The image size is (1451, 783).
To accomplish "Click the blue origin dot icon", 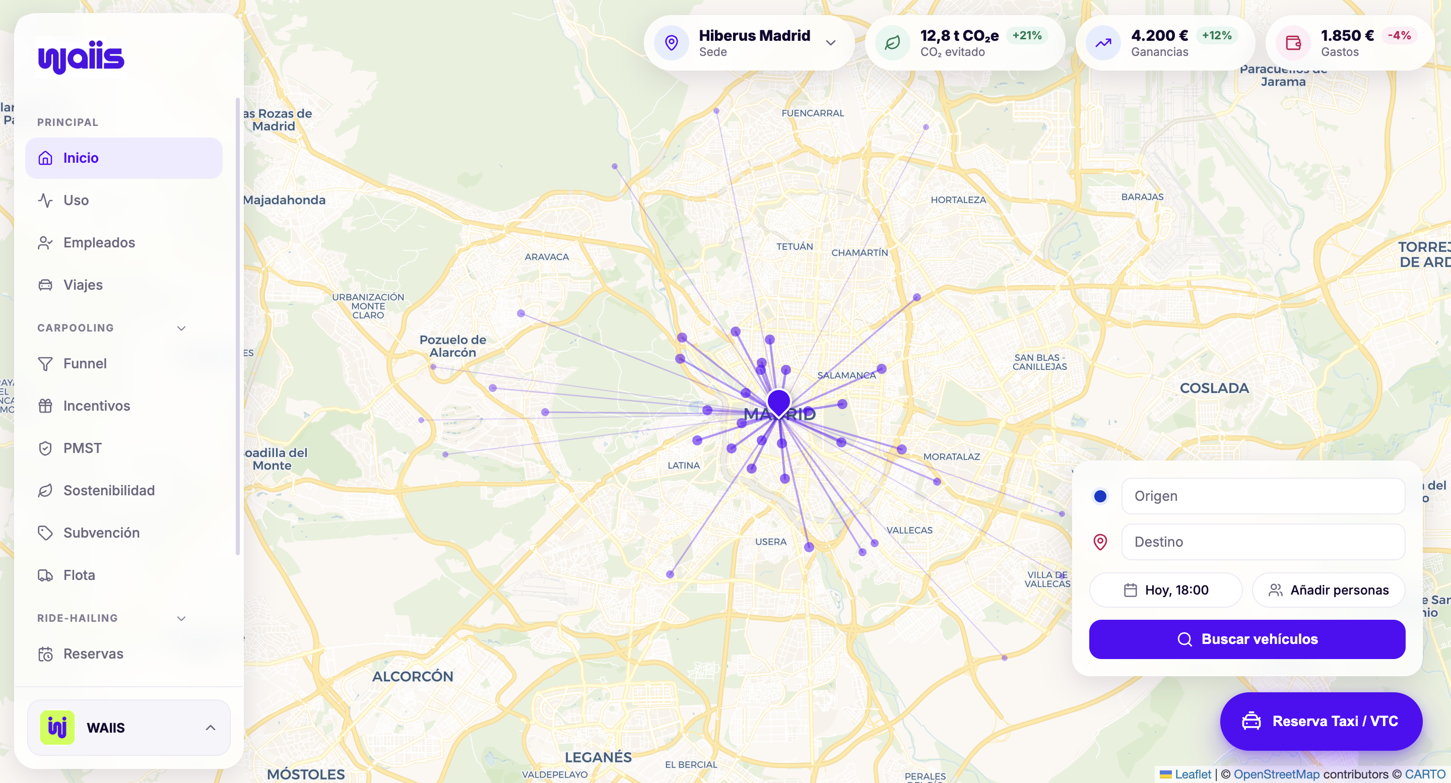I will 1100,496.
